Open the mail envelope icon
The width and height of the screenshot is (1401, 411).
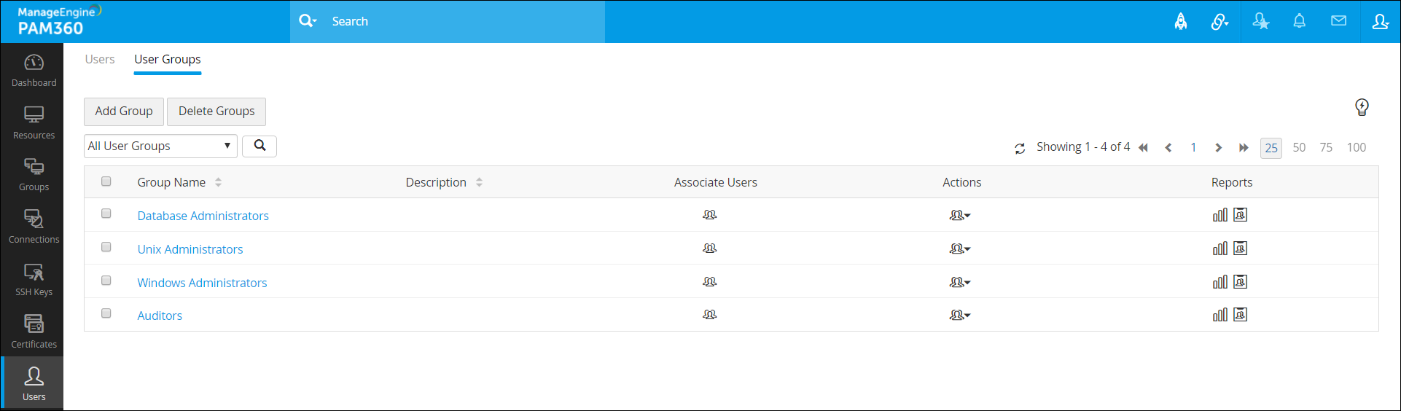point(1338,21)
